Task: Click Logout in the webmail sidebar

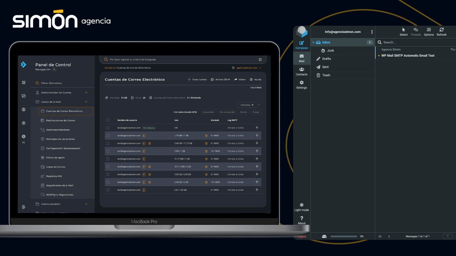Action: pyautogui.click(x=301, y=236)
